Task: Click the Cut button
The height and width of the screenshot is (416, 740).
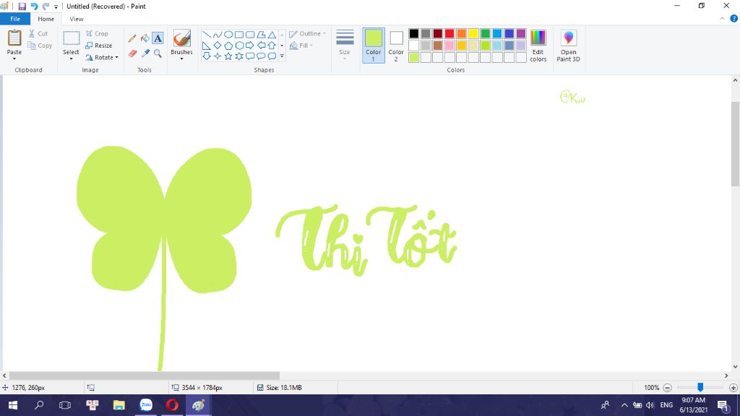Action: (x=38, y=33)
